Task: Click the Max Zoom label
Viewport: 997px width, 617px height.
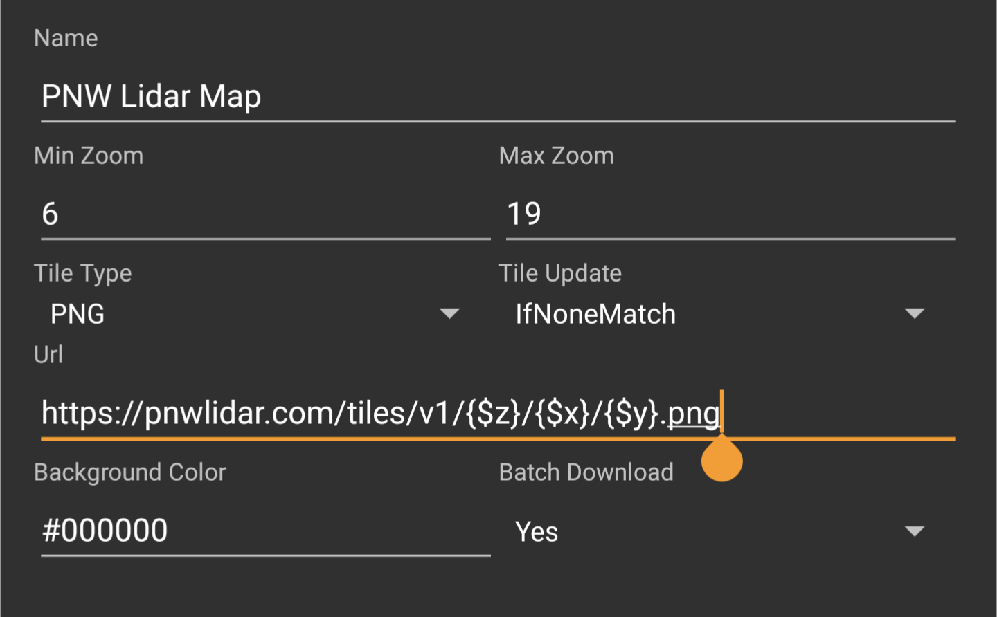Action: click(556, 156)
